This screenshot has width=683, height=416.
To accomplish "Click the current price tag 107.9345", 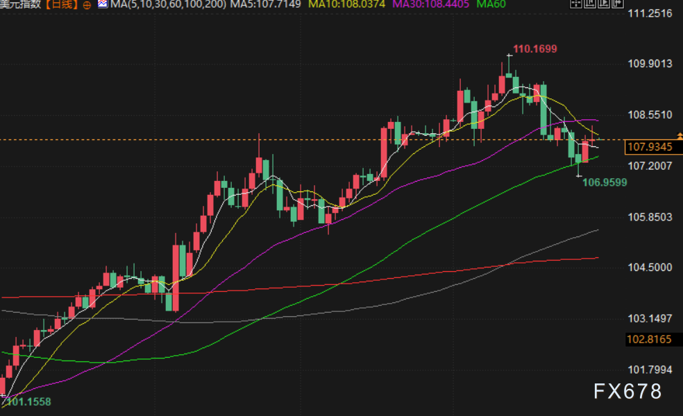I will pos(650,147).
